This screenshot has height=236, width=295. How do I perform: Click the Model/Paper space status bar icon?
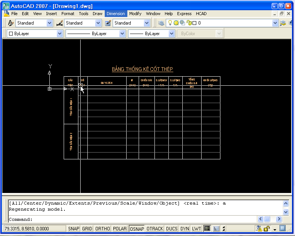click(207, 228)
